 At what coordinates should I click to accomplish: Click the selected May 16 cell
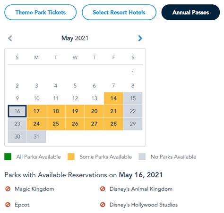click(x=17, y=111)
